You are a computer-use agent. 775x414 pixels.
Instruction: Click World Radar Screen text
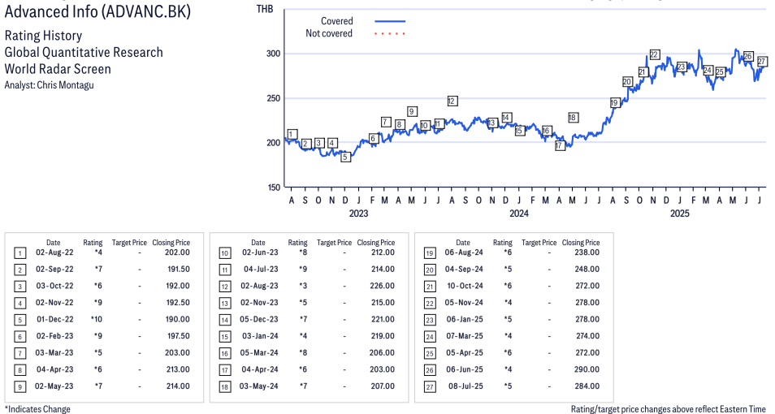pyautogui.click(x=58, y=69)
